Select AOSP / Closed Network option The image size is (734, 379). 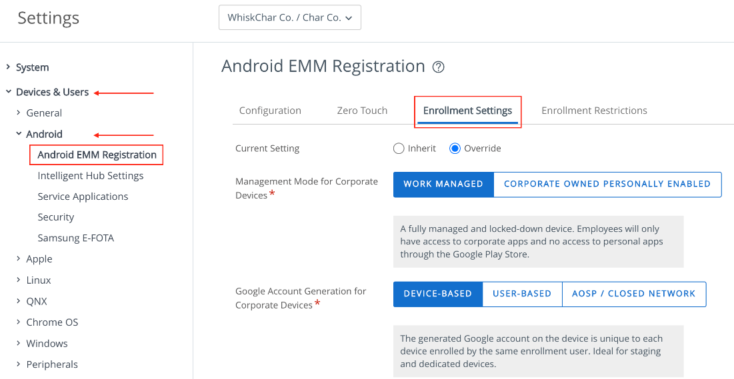[x=633, y=294]
